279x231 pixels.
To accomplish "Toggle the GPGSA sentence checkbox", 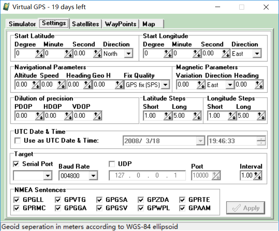I will tap(99, 200).
